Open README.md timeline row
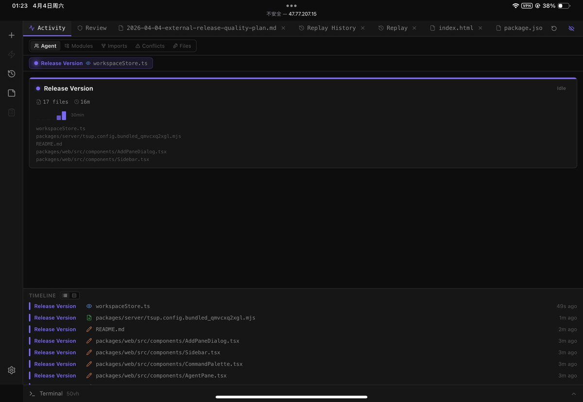 click(x=303, y=330)
